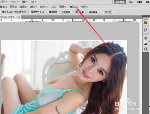Open the Info panel icon
Viewport: 150px width, 114px height.
[x=145, y=49]
